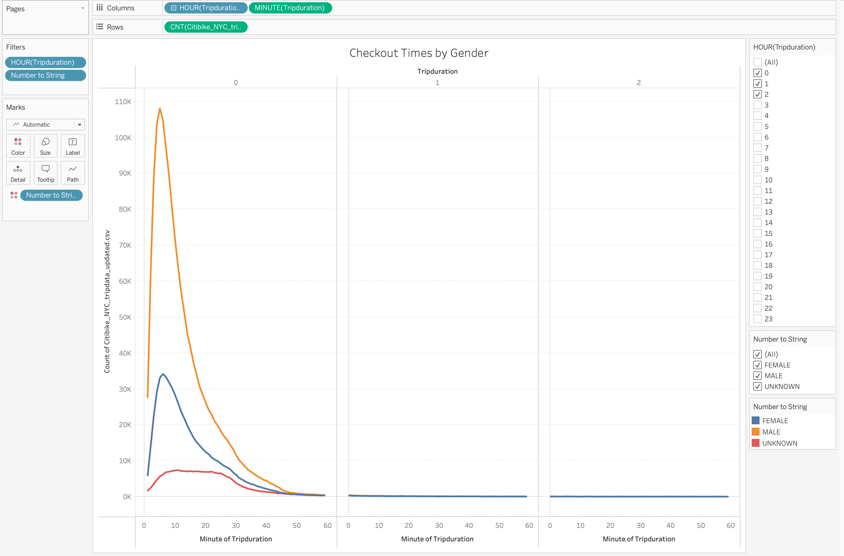Open the Tooltip property on the Marks card
This screenshot has width=844, height=556.
coord(45,173)
